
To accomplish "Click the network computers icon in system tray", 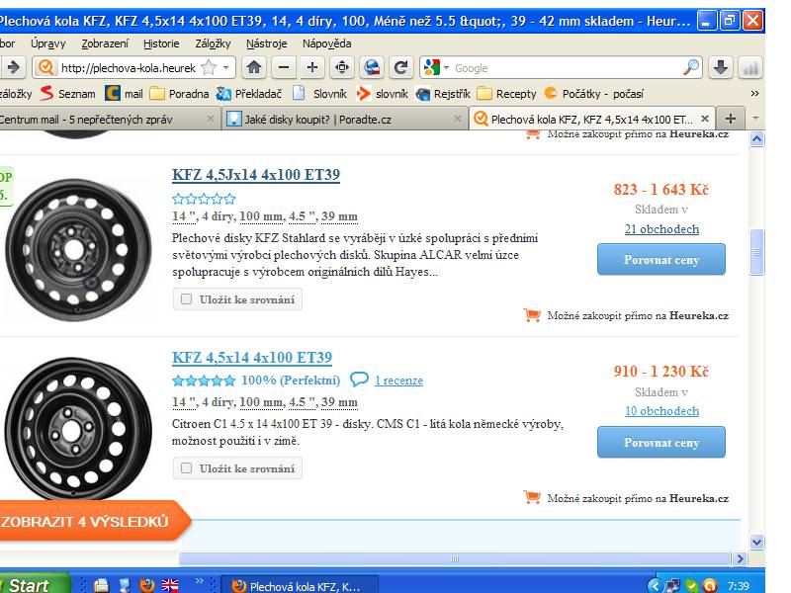I will [673, 585].
